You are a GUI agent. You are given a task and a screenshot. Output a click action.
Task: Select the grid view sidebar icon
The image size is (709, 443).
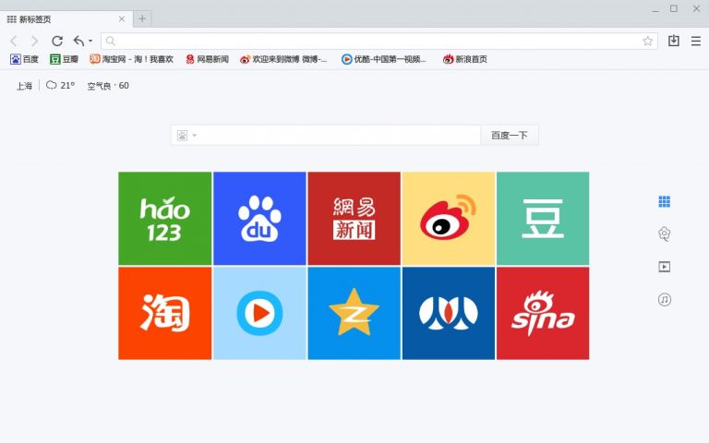click(x=665, y=201)
